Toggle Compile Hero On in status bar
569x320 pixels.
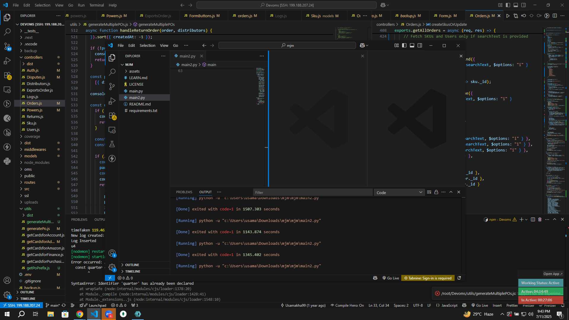click(347, 305)
